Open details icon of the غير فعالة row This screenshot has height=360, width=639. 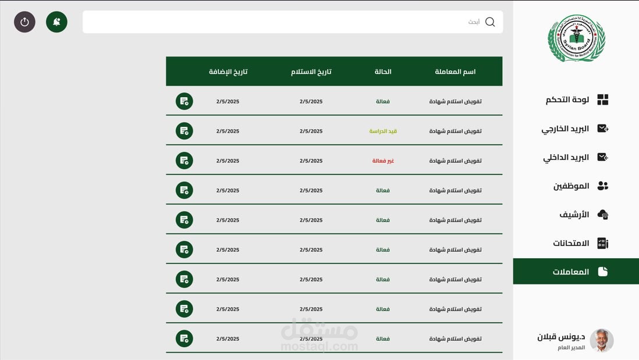click(184, 161)
